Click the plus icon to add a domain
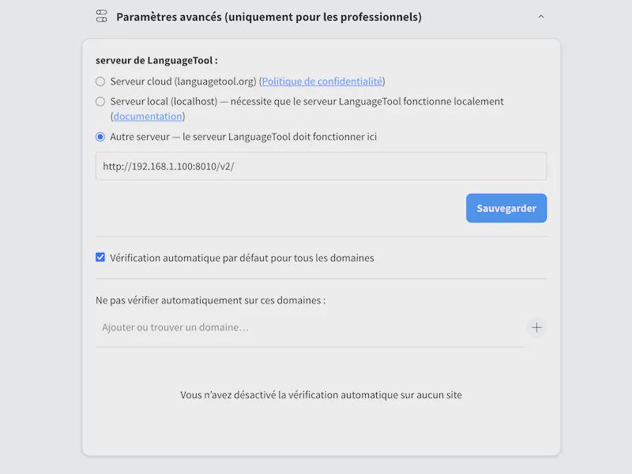Viewport: 632px width, 474px height. [x=536, y=327]
